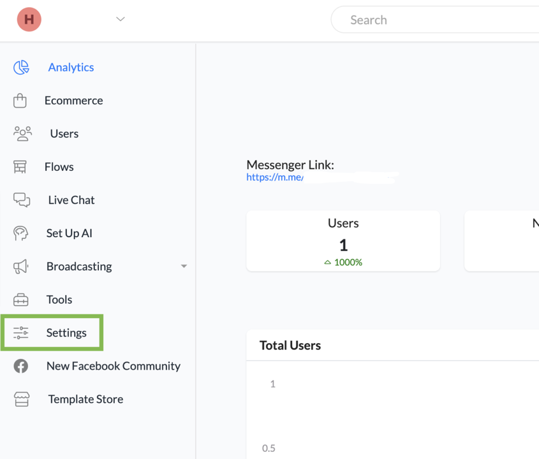Click the Flows icon in sidebar
Image resolution: width=539 pixels, height=459 pixels.
pyautogui.click(x=20, y=167)
